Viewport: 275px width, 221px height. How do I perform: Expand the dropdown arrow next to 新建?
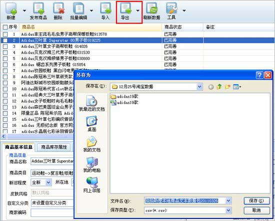point(24,11)
